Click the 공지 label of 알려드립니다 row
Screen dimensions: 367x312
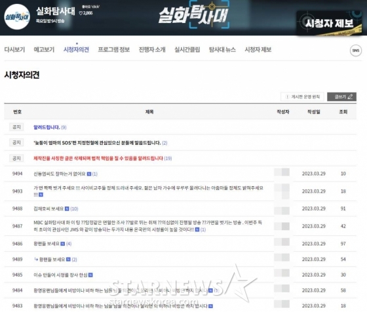point(16,127)
